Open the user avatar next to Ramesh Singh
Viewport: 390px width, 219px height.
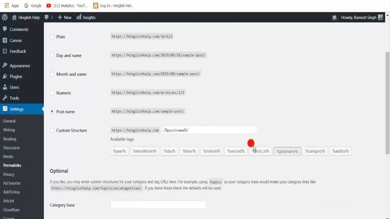[x=380, y=18]
